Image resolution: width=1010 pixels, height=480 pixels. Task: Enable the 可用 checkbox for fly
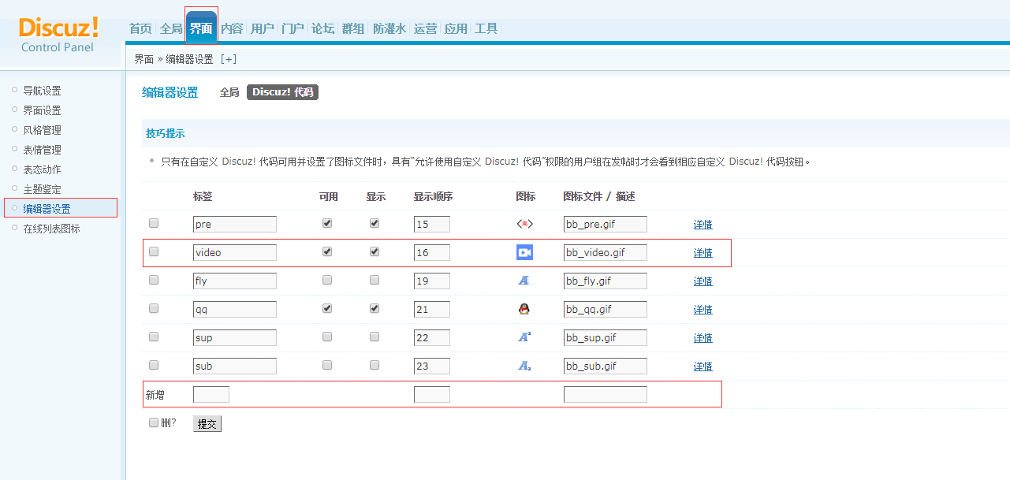point(327,280)
